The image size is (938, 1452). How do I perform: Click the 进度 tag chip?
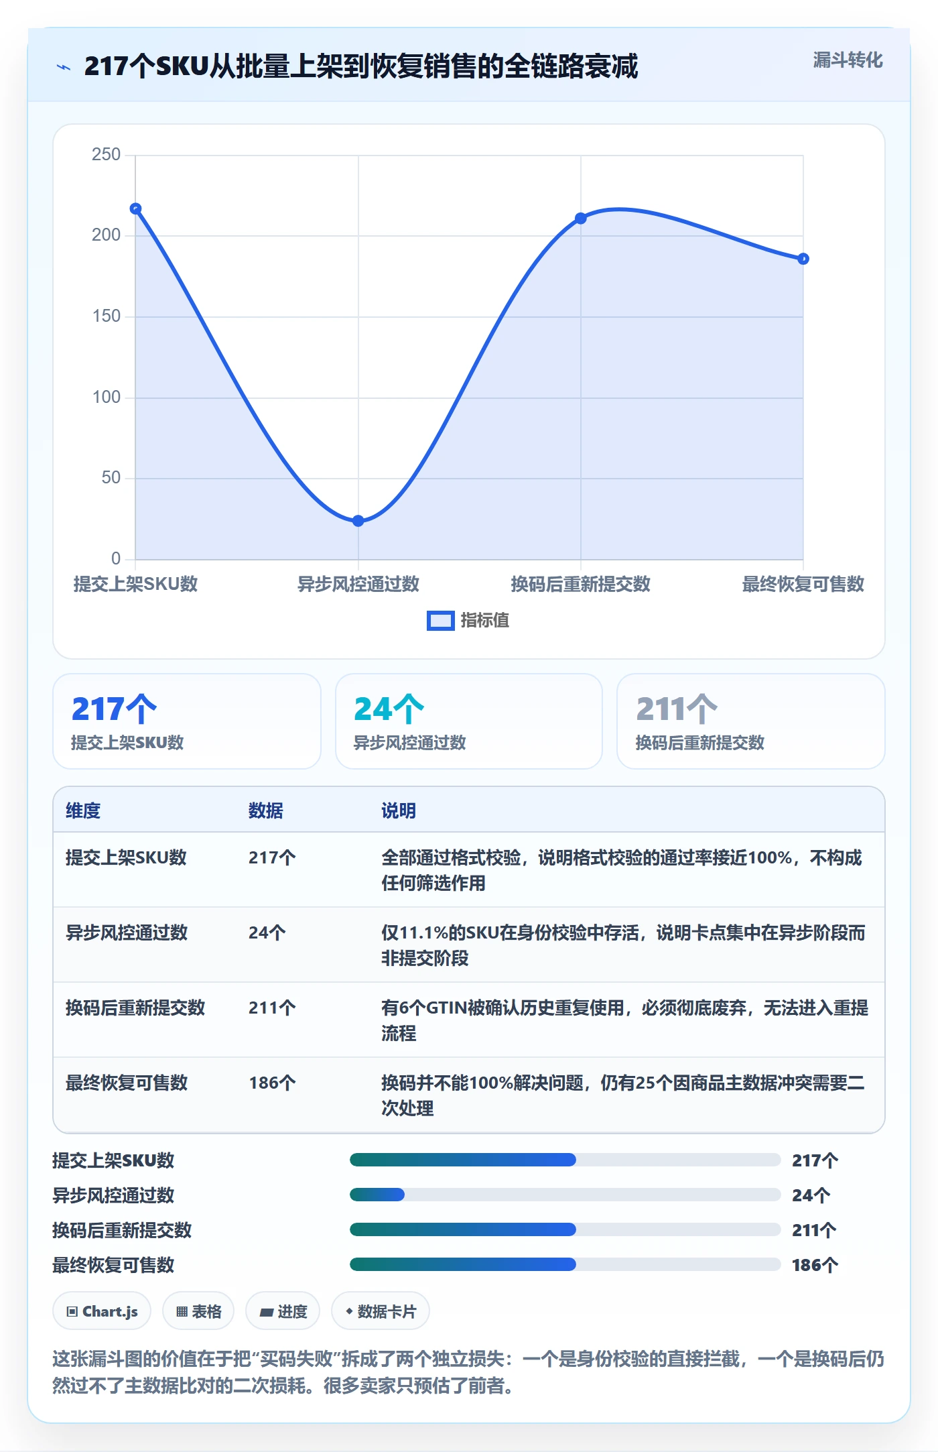point(283,1311)
